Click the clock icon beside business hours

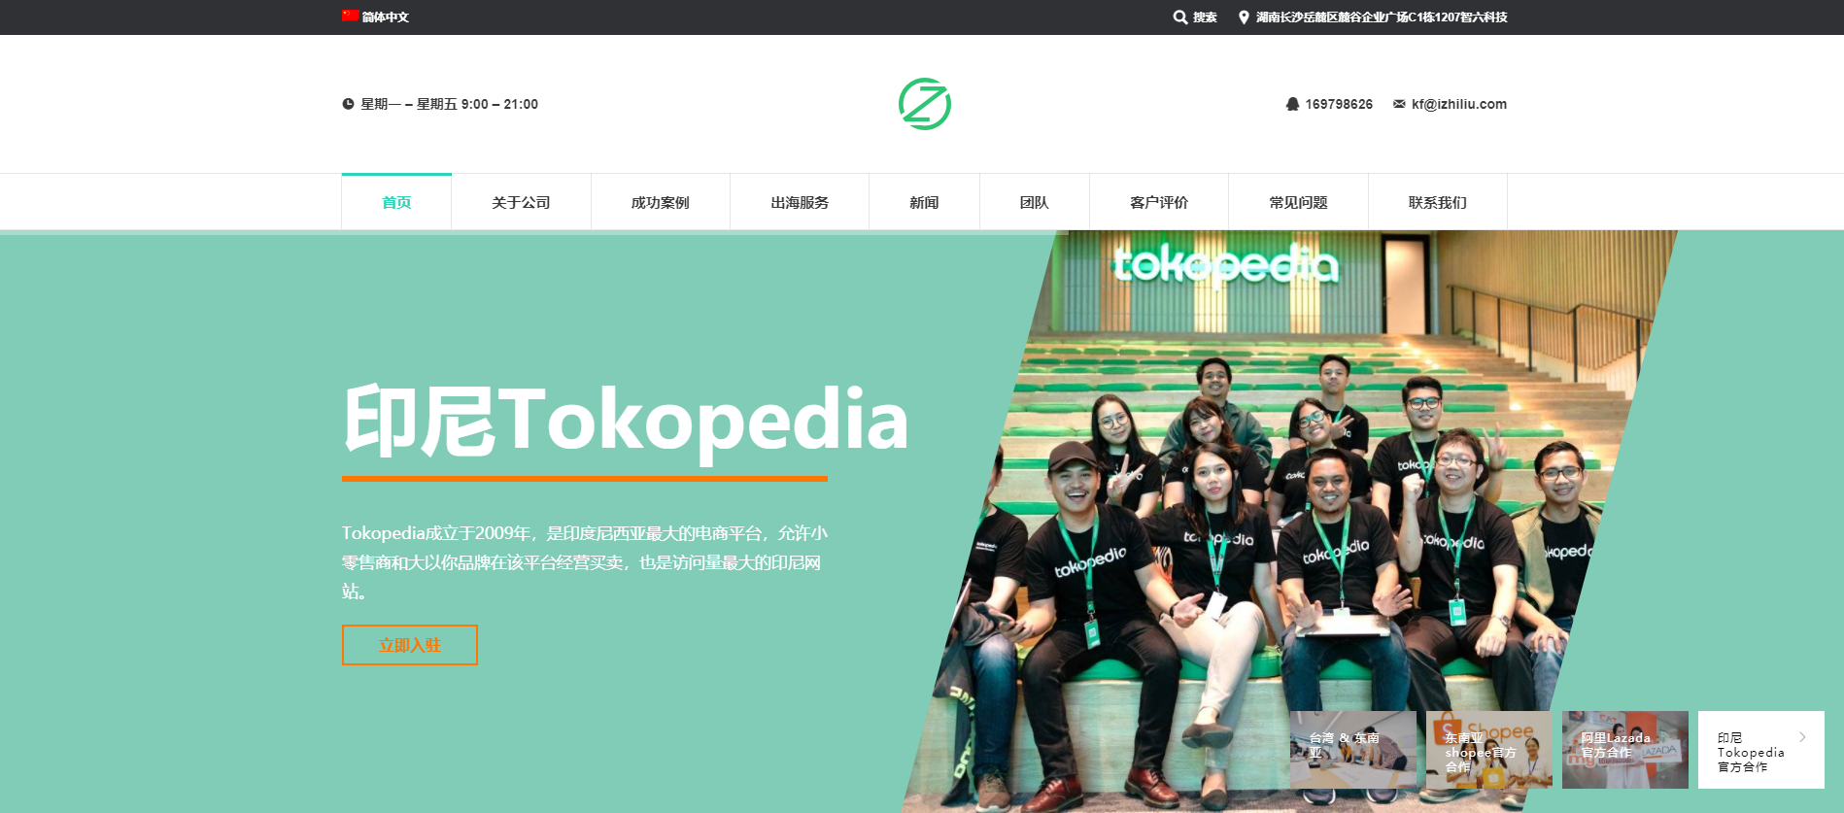click(x=348, y=104)
